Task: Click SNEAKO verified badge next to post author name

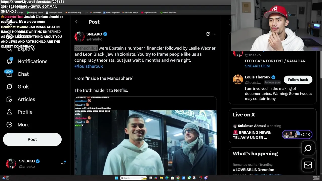Action: coord(105,34)
